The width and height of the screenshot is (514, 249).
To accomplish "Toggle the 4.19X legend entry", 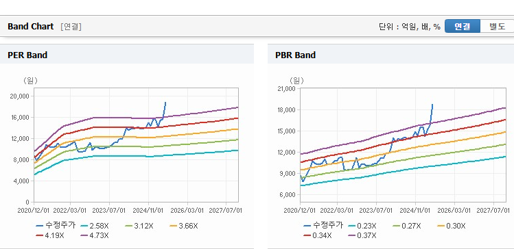I will (x=50, y=235).
